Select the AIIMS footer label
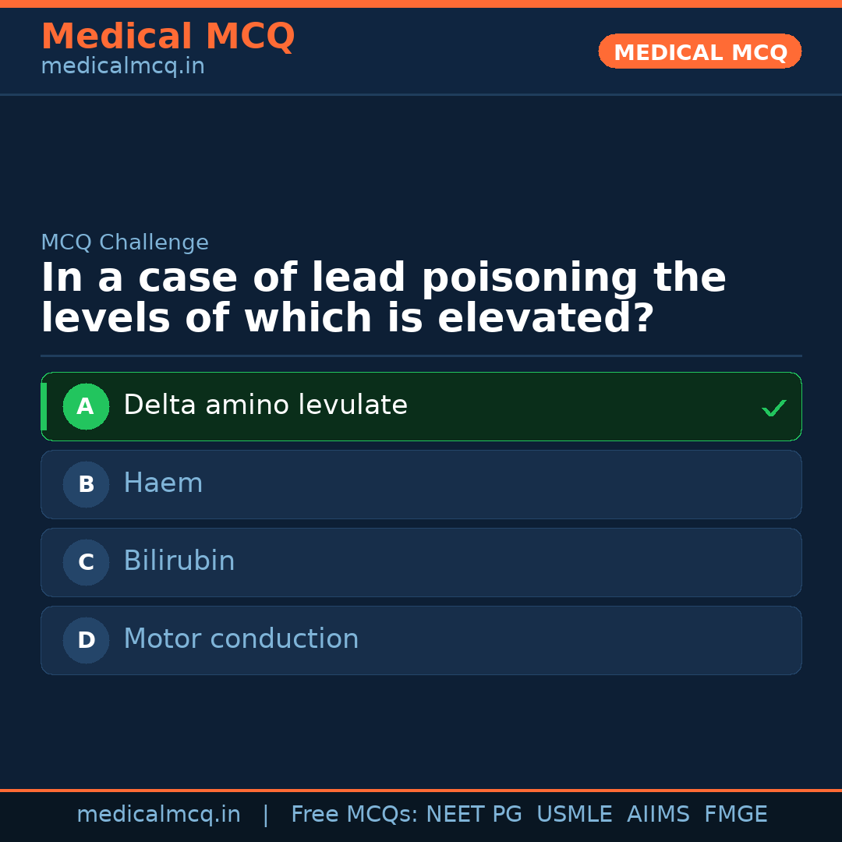 pos(658,815)
